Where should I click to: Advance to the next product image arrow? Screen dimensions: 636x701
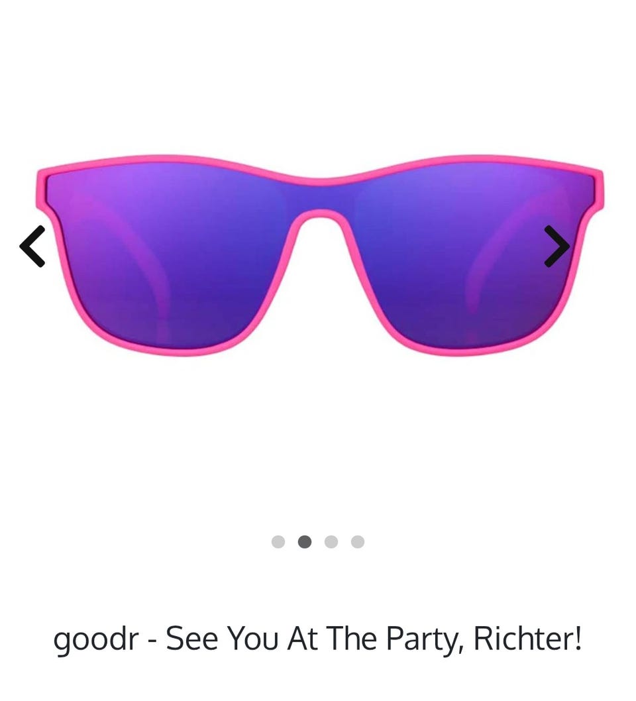click(x=557, y=246)
